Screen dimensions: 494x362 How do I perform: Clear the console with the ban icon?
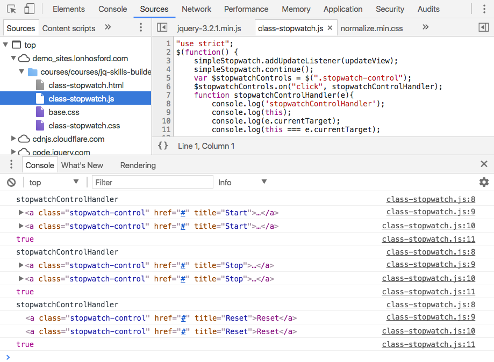(x=11, y=182)
